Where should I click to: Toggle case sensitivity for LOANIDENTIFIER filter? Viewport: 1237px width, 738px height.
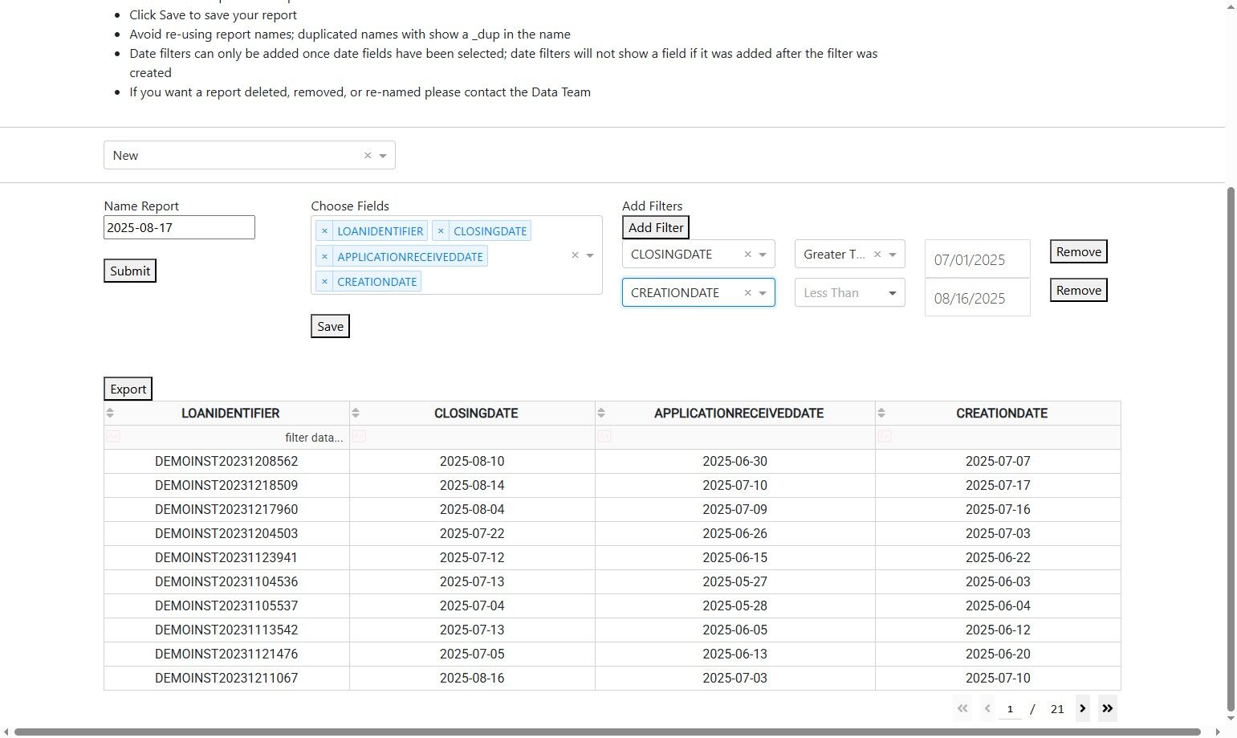pos(113,436)
